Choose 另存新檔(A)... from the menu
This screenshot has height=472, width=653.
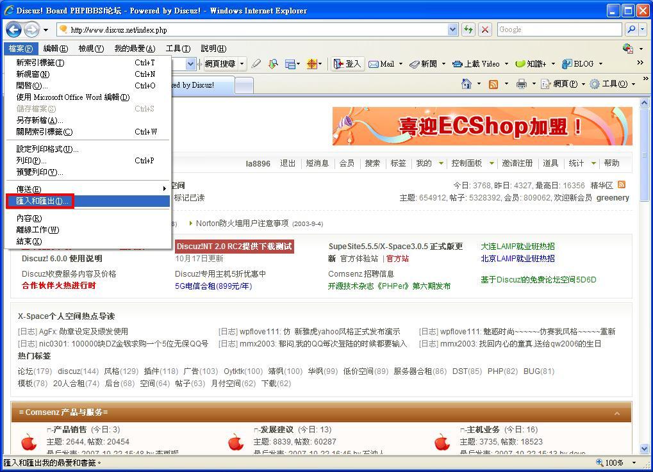pos(88,120)
